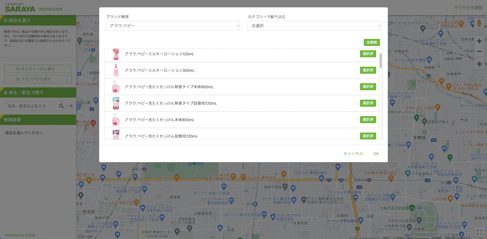Select text アラウ.ベビーミルキーローション120mL

point(159,54)
